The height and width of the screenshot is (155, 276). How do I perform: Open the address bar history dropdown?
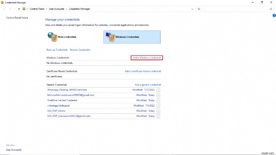click(192, 9)
